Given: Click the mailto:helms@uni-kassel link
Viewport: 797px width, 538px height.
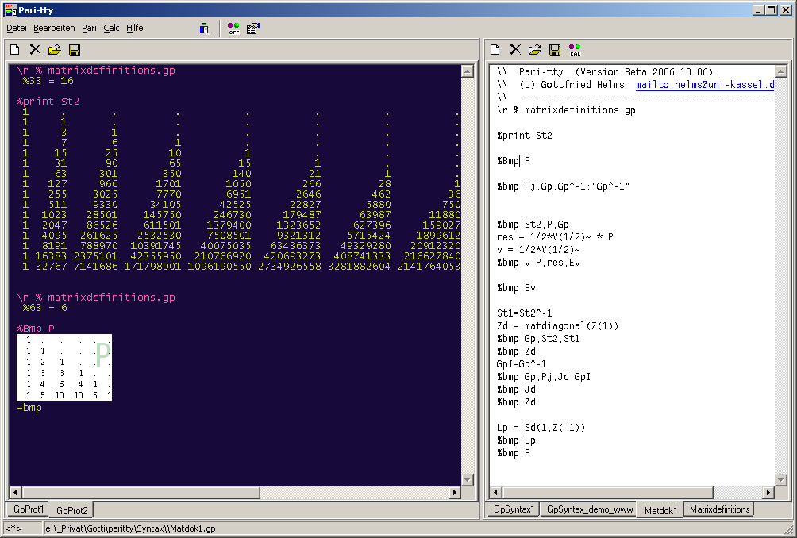Looking at the screenshot, I should coord(704,84).
